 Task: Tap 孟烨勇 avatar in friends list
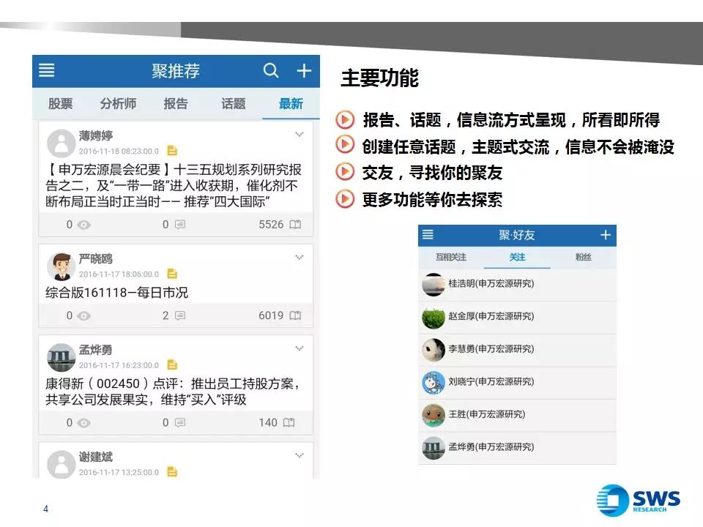[434, 448]
